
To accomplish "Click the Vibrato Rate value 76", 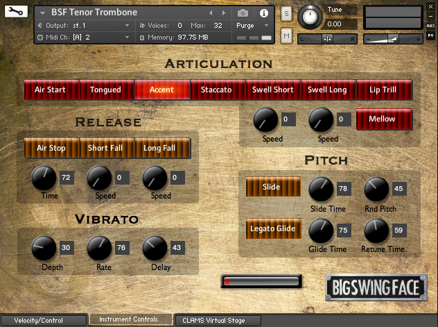I will (x=122, y=248).
